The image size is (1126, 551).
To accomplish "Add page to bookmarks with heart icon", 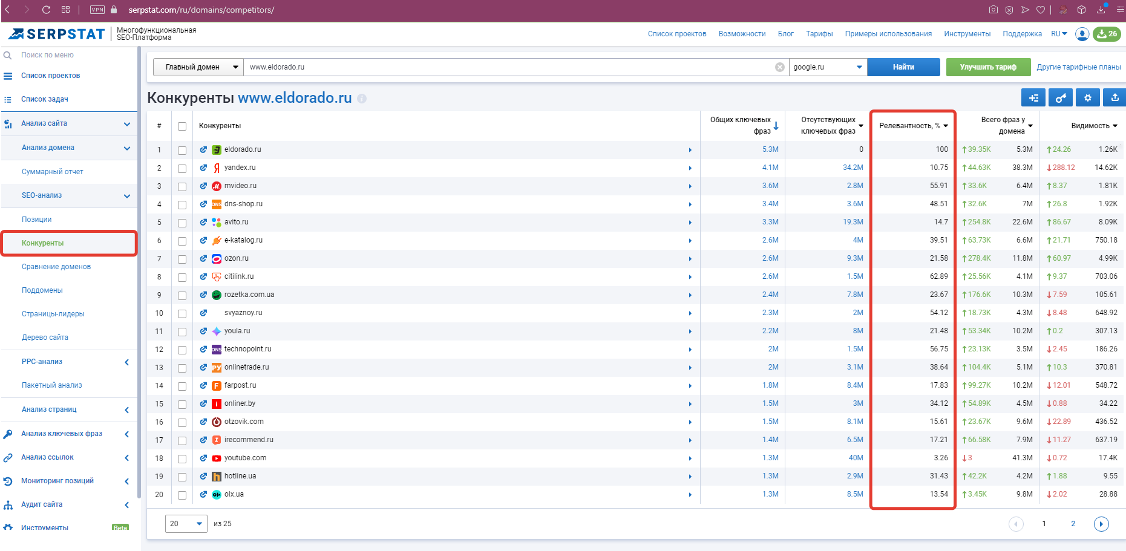I will point(1041,10).
